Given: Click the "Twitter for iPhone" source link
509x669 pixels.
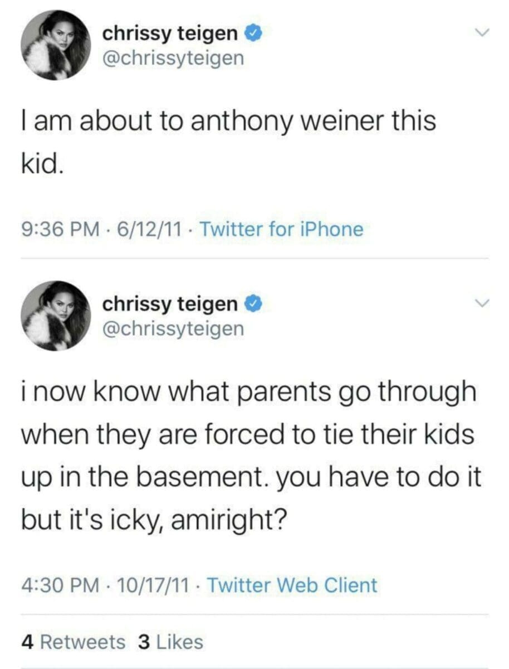Looking at the screenshot, I should [x=281, y=229].
